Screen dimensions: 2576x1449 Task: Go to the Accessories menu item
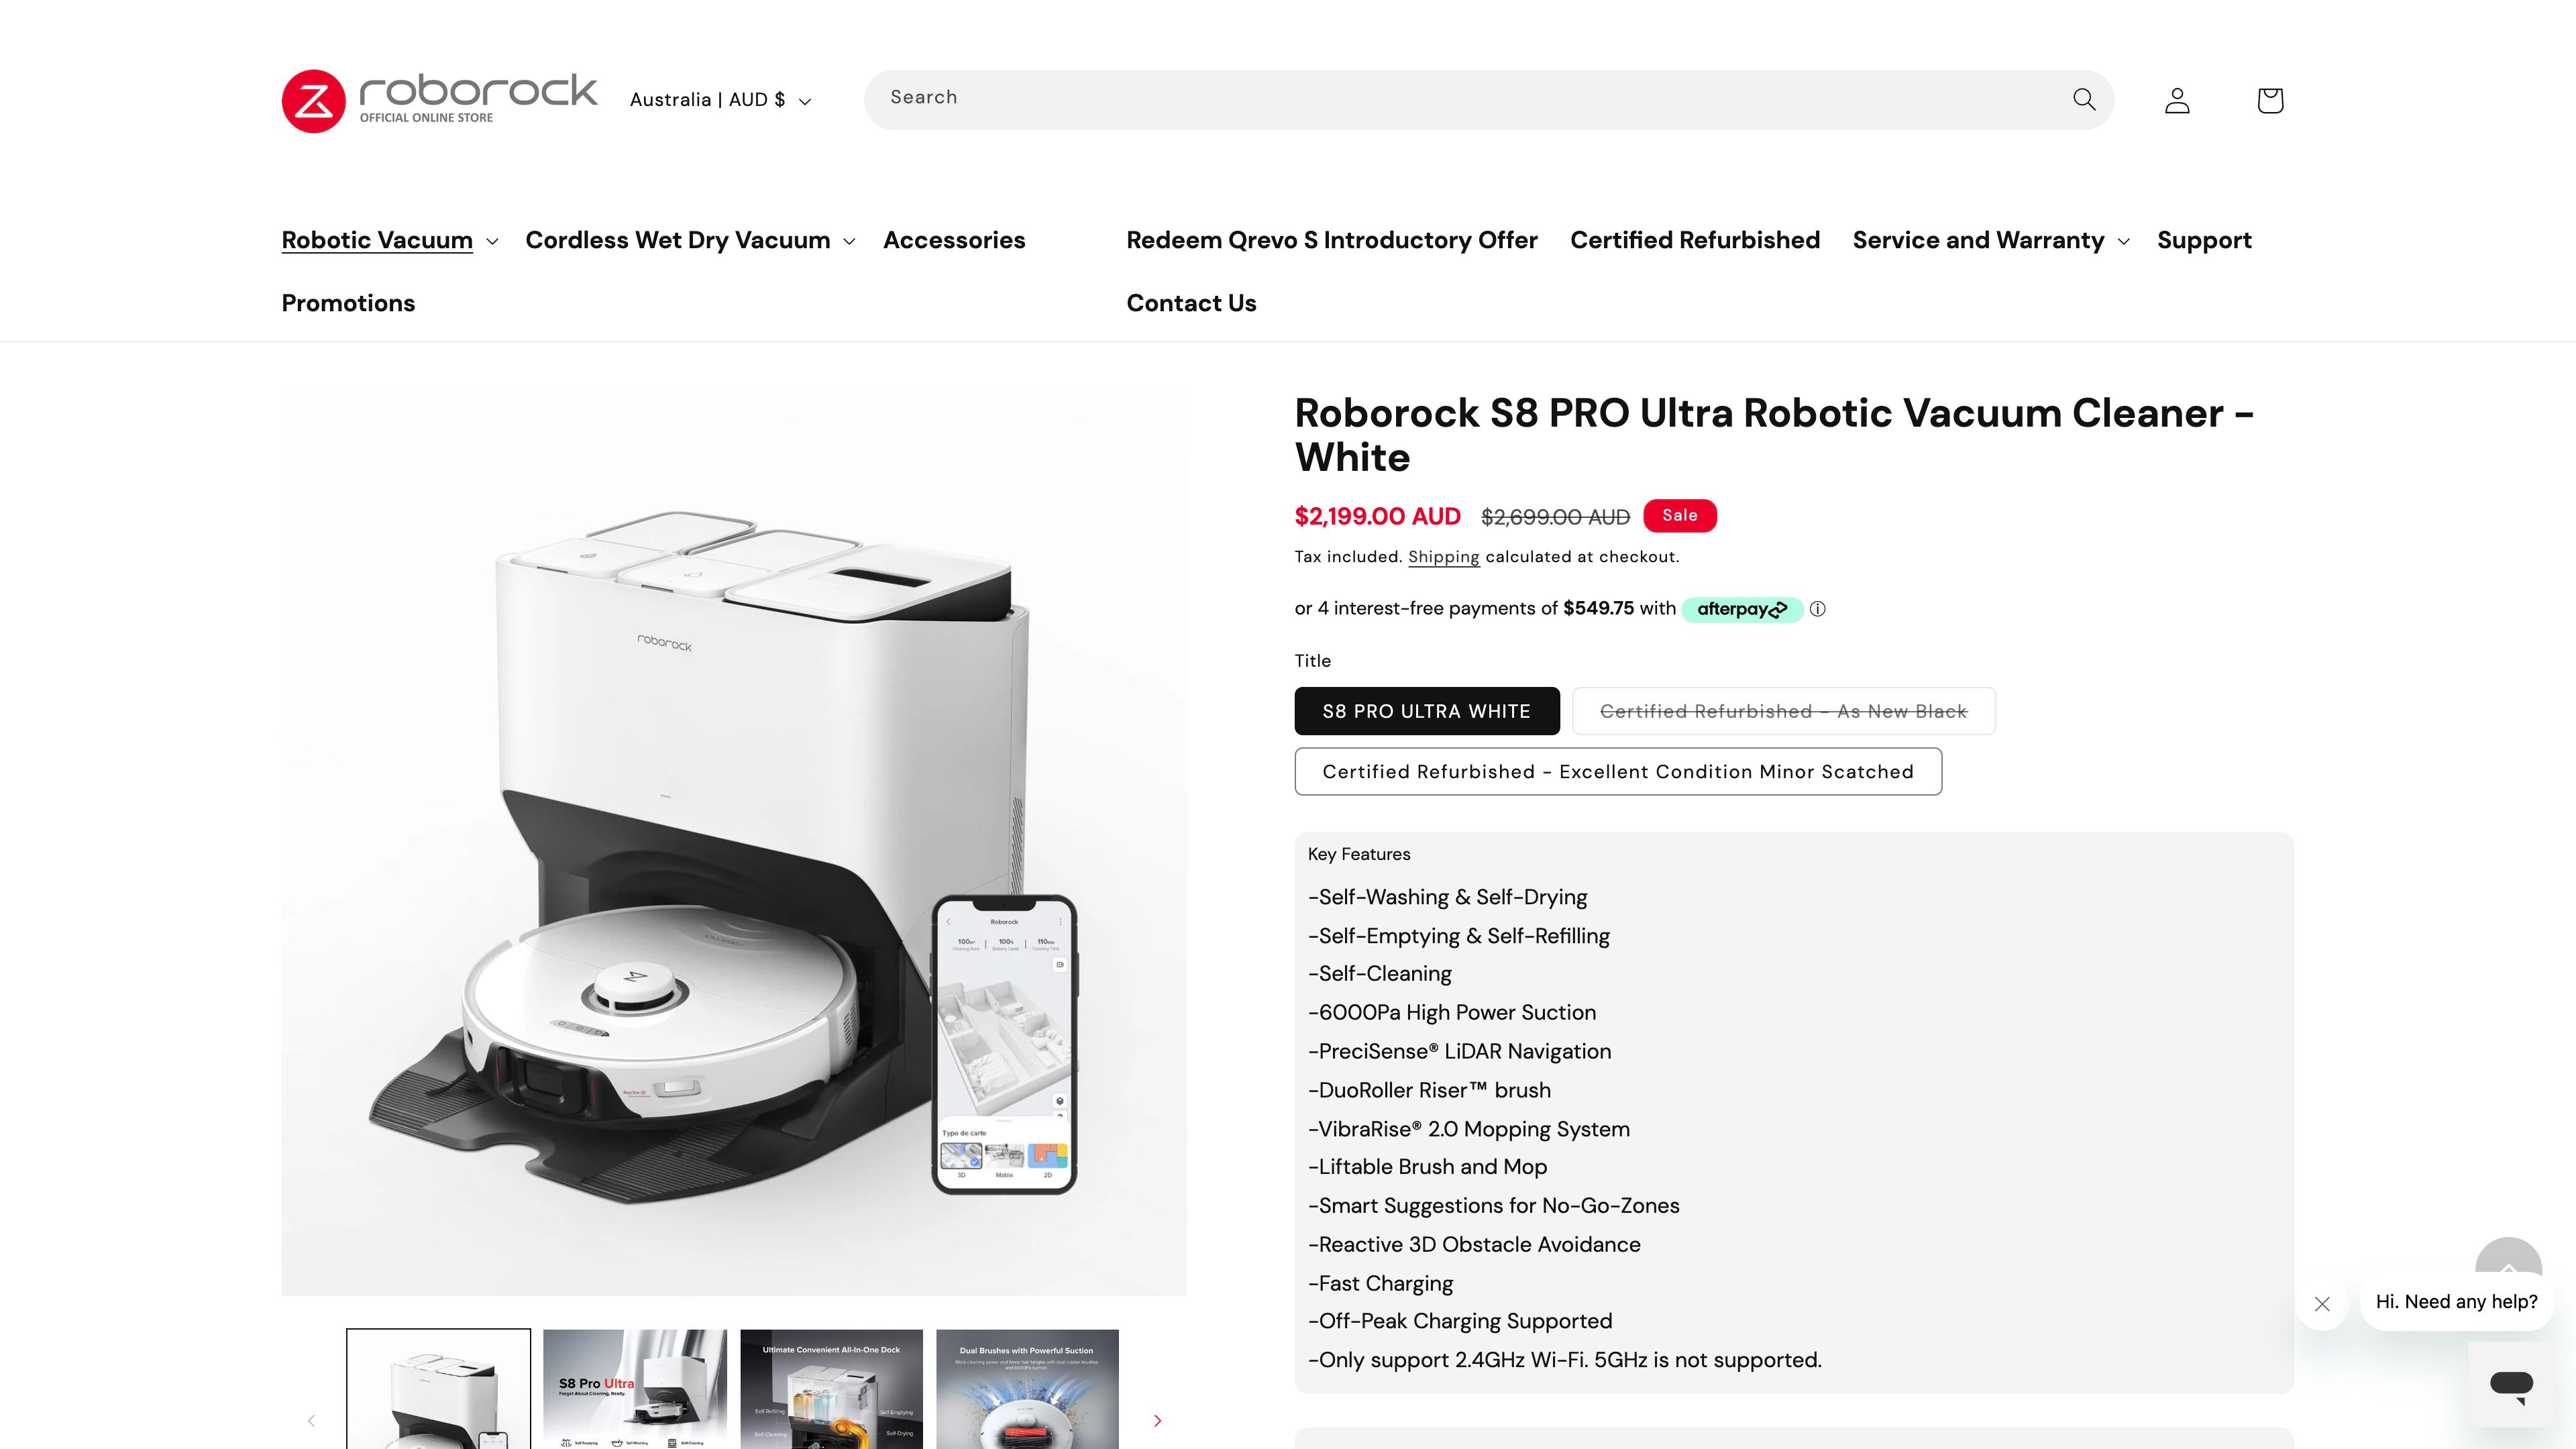pyautogui.click(x=954, y=240)
